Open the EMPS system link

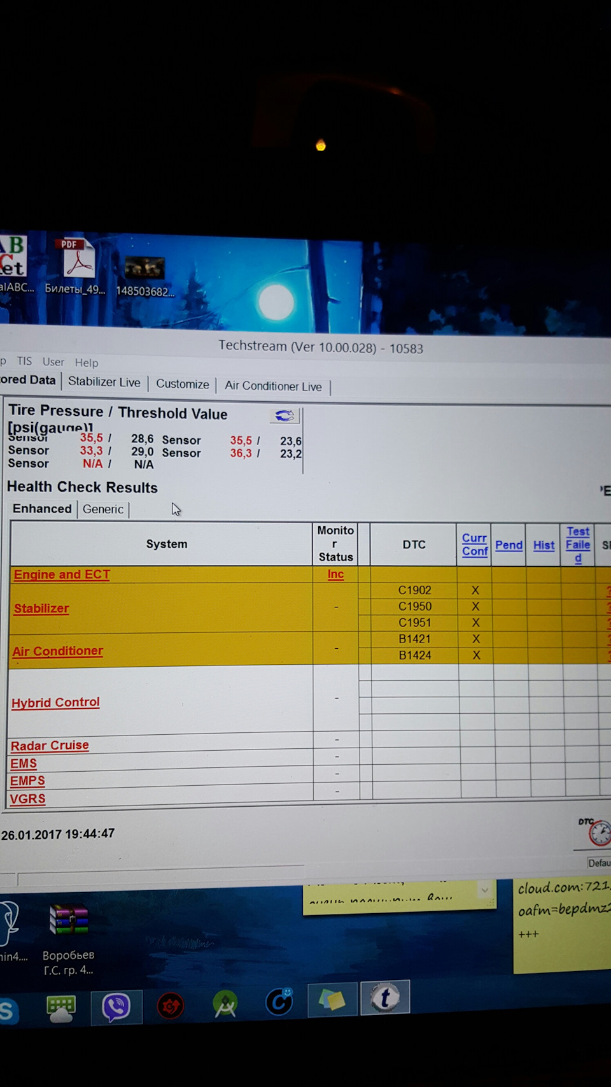tap(27, 780)
